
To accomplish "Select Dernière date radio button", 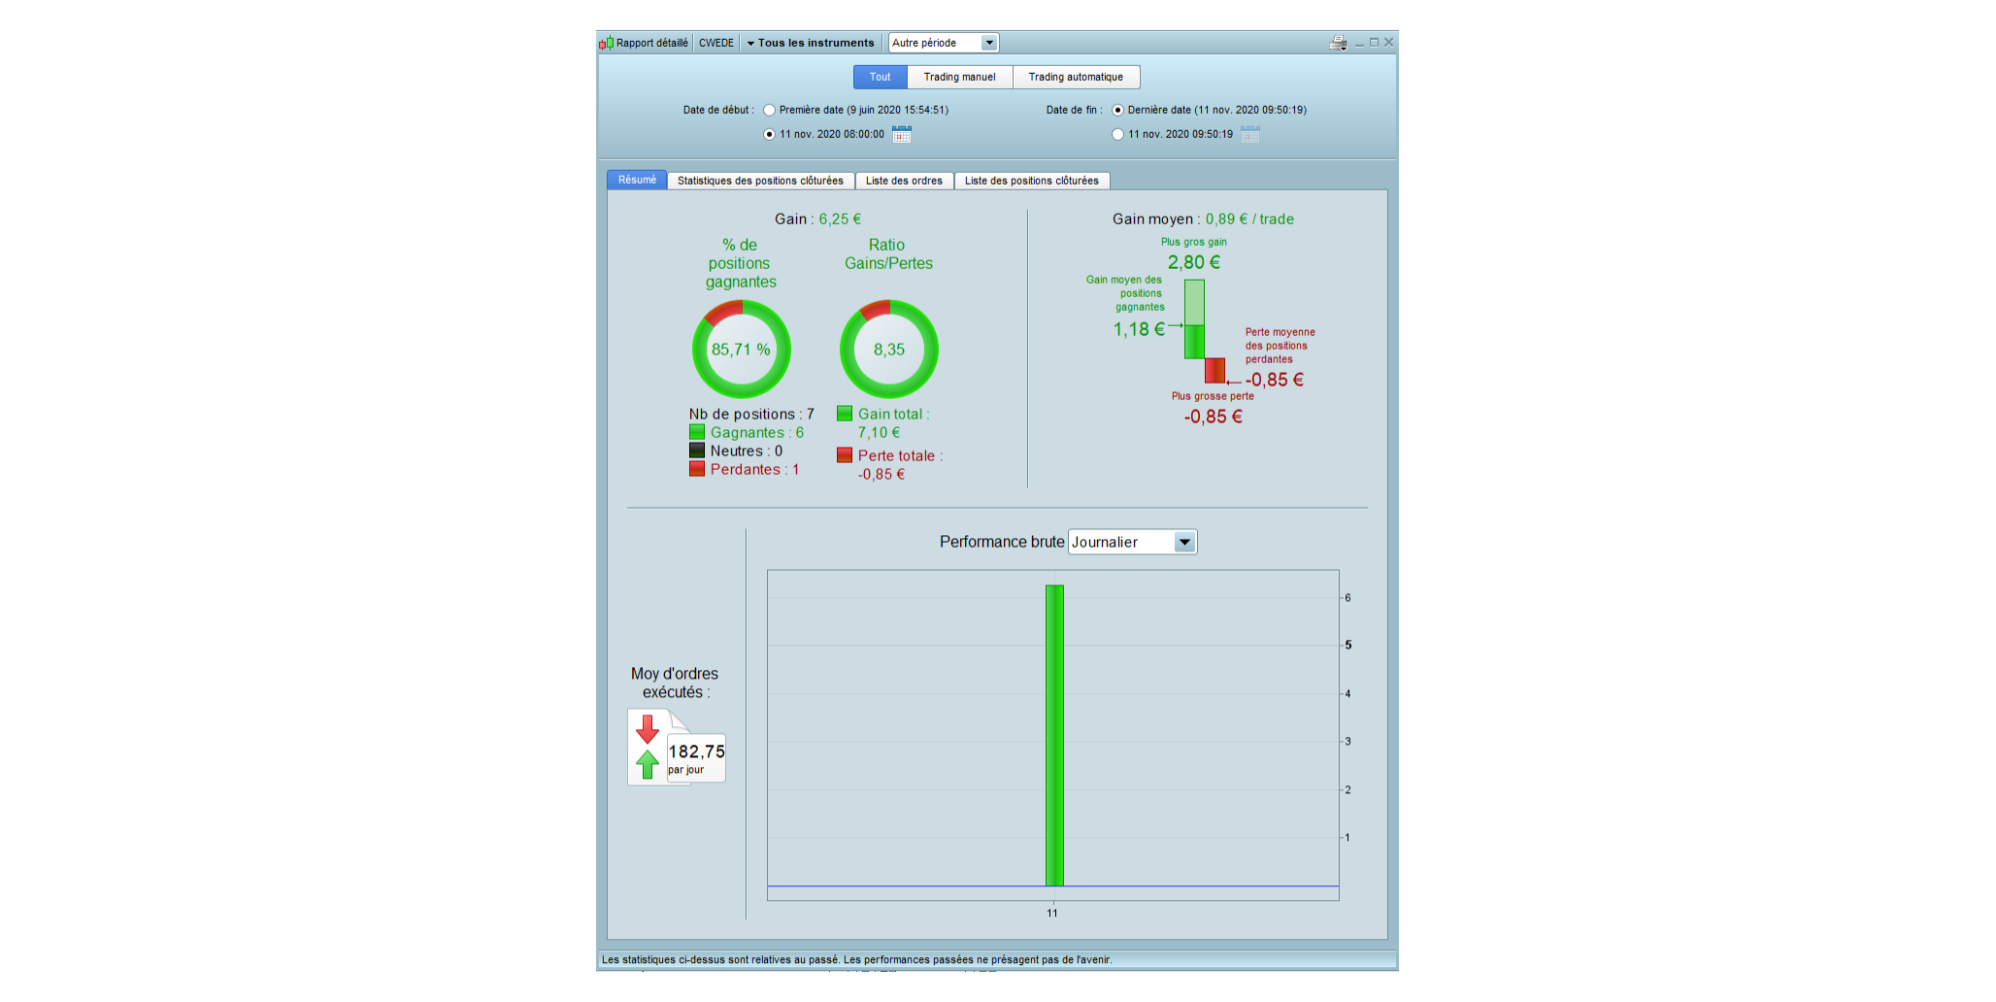I will click(1117, 111).
